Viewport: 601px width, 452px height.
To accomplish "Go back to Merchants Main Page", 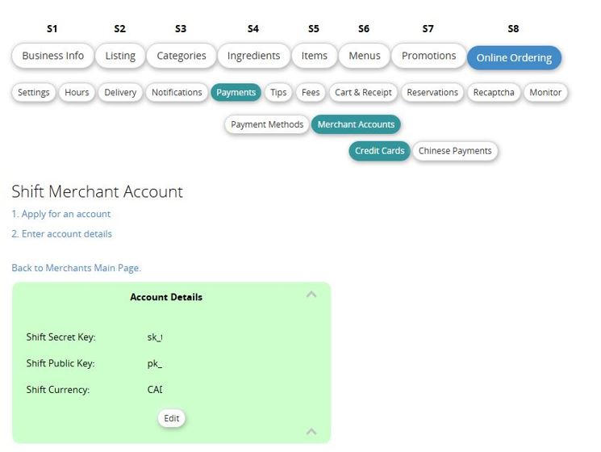I will click(x=76, y=268).
